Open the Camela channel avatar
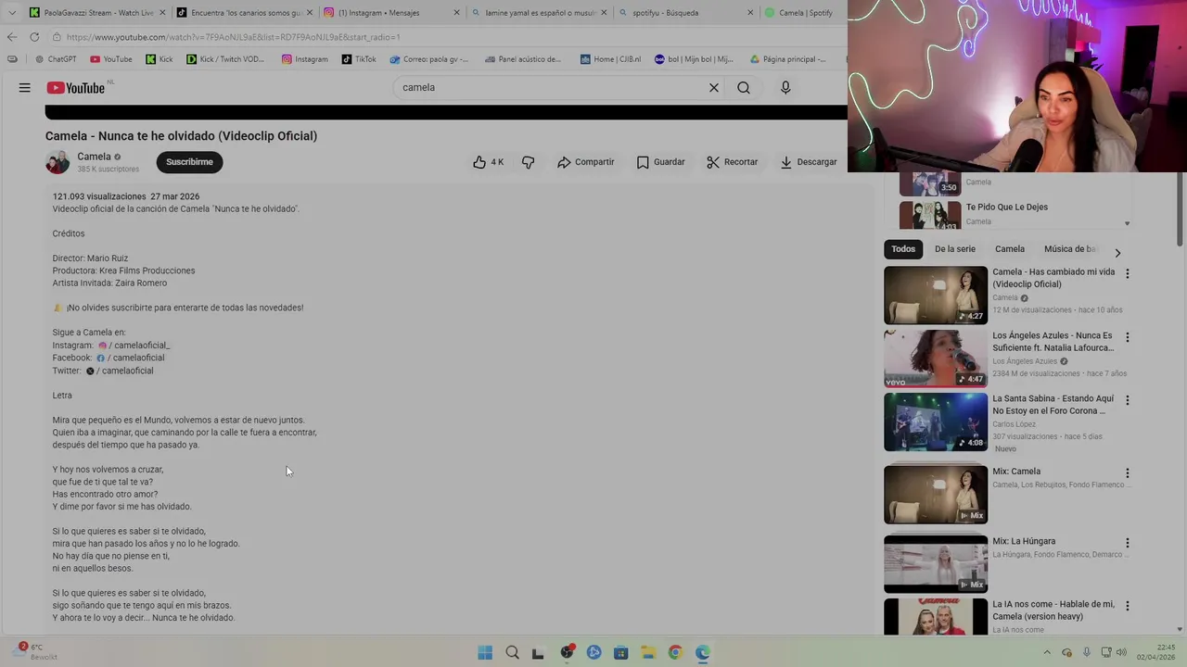Viewport: 1187px width, 667px height. (57, 162)
